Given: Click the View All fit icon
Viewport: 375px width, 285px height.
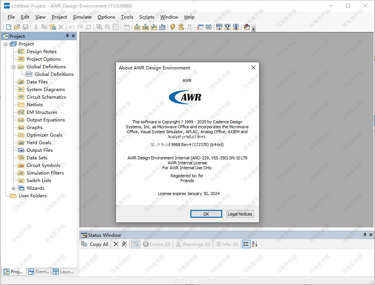Looking at the screenshot, I should click(x=116, y=27).
